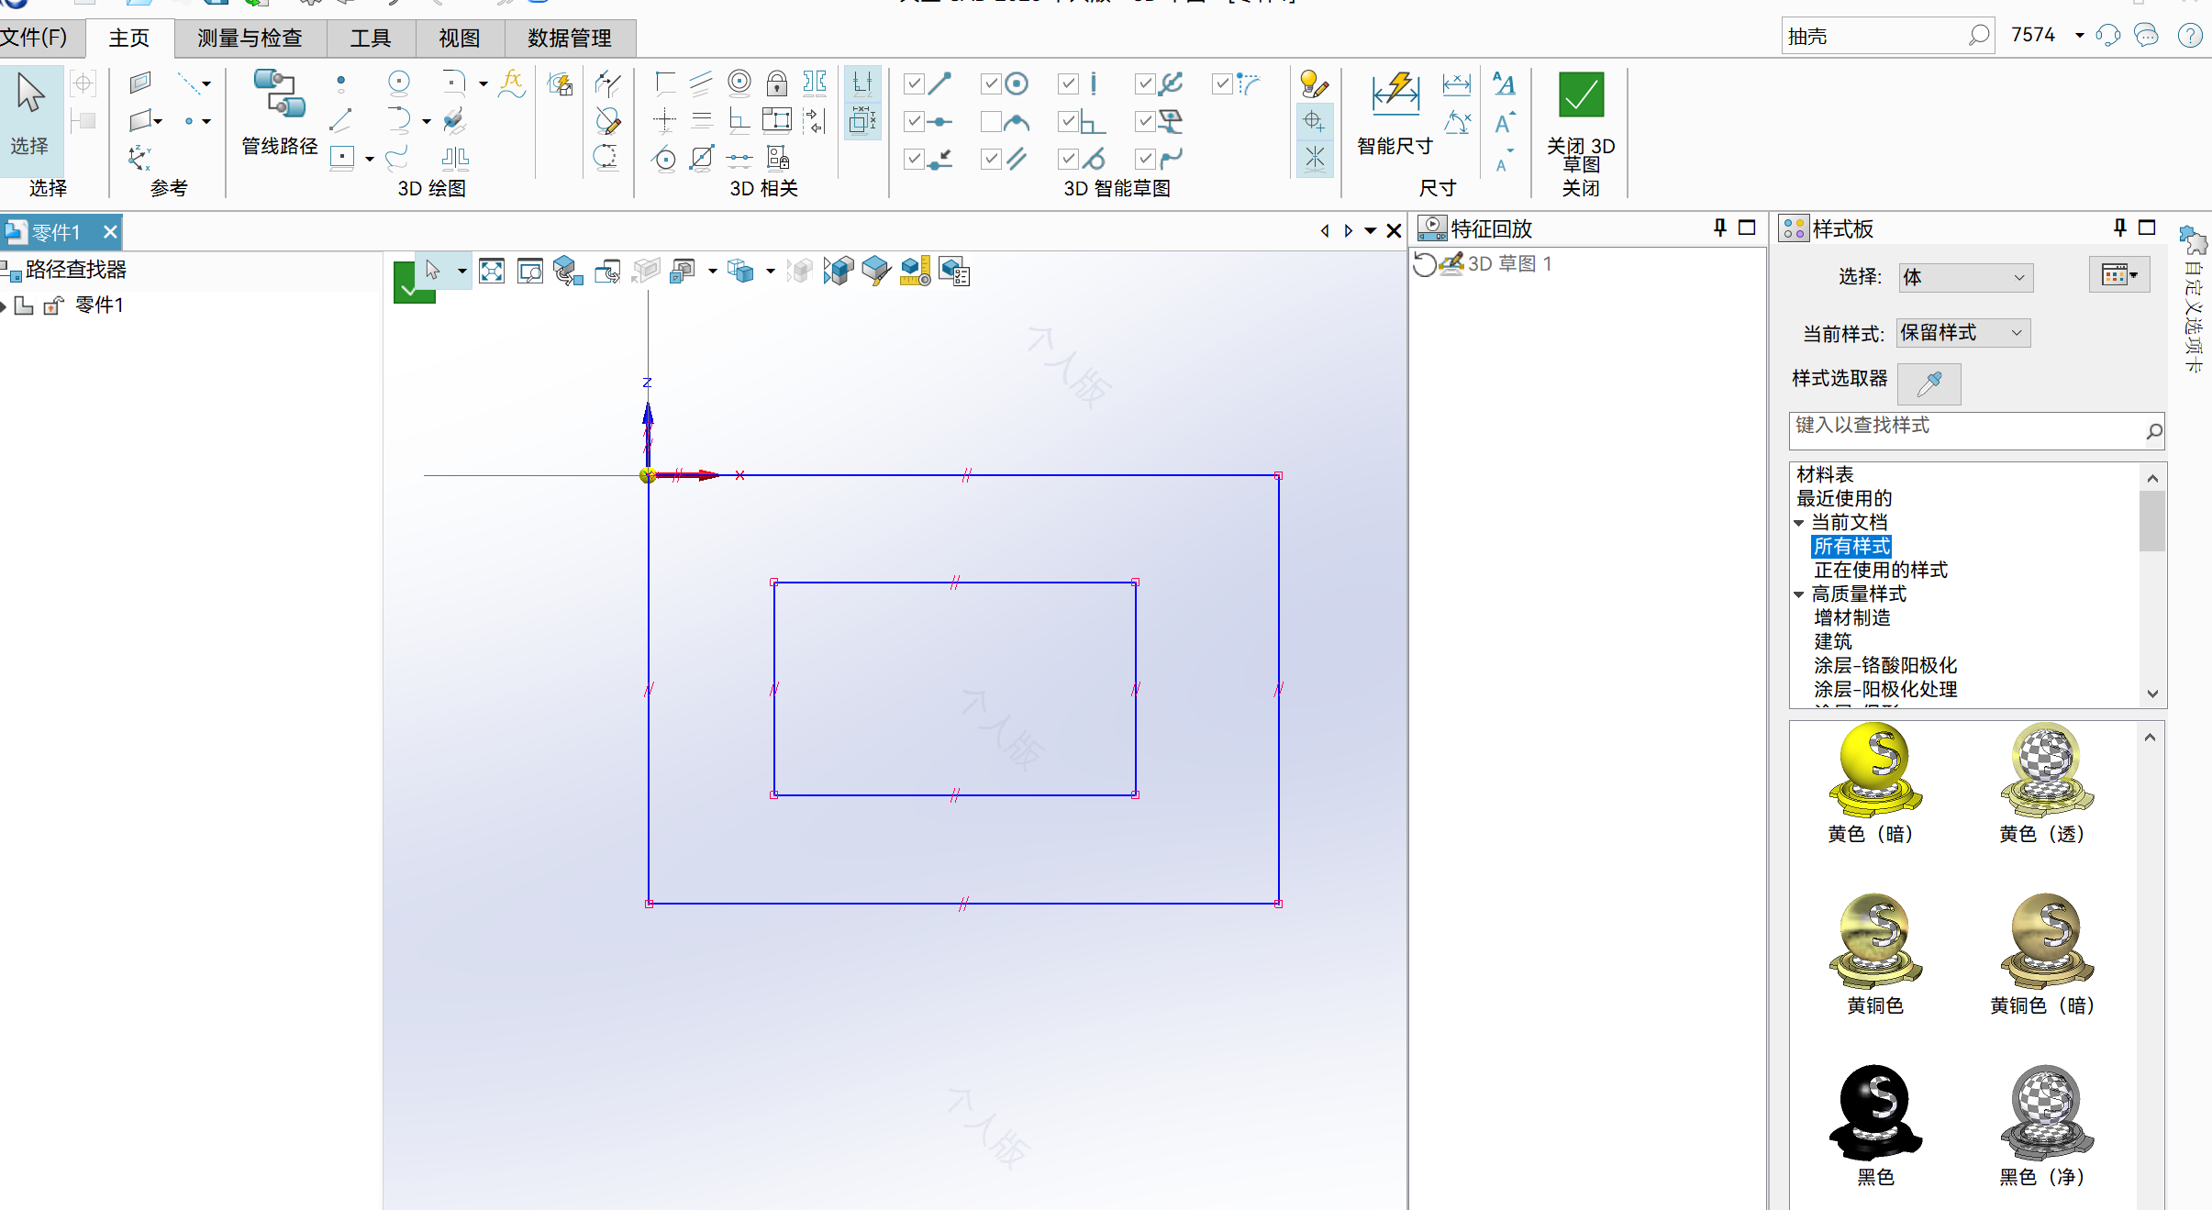Viewport: 2212px width, 1210px height.
Task: Select 正在使用的样式 in styles list
Action: 1880,570
